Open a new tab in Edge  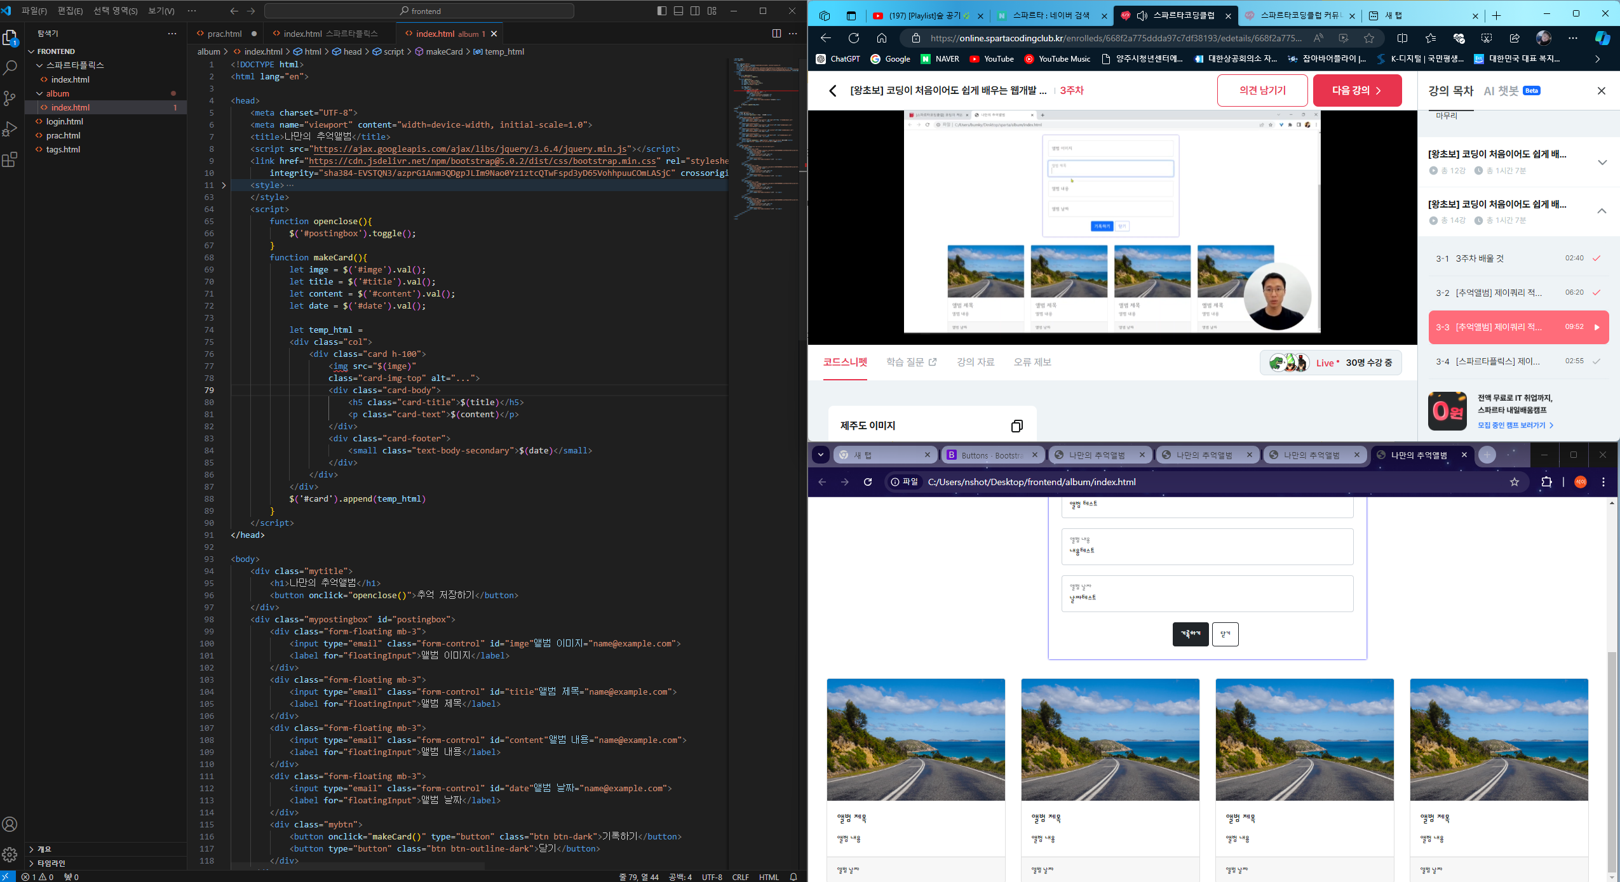coord(1497,16)
